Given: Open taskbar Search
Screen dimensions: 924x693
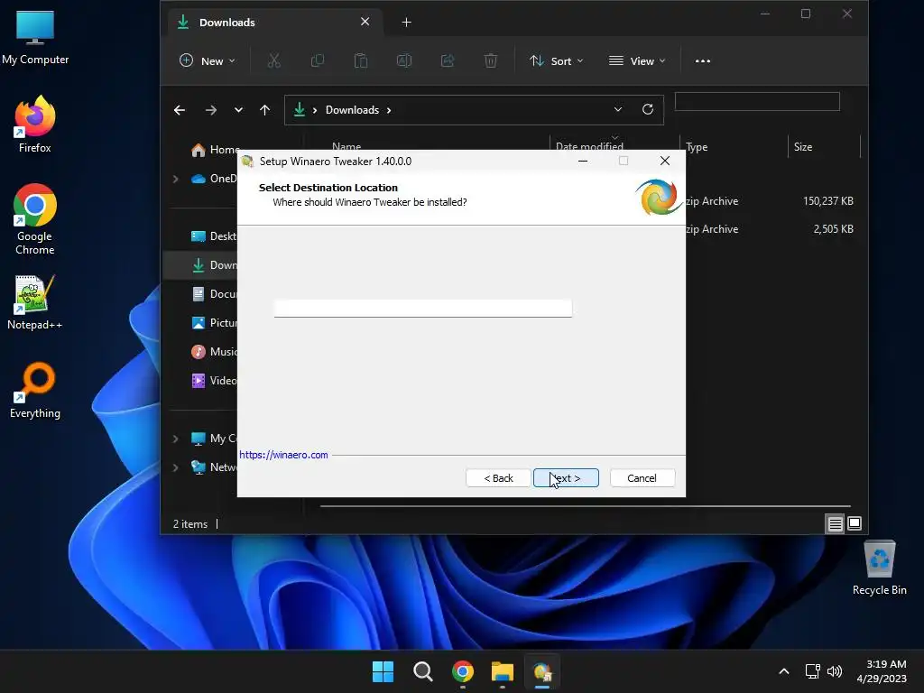Looking at the screenshot, I should [422, 671].
